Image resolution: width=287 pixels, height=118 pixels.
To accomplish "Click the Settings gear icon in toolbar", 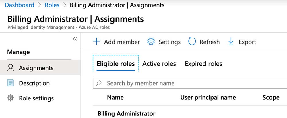I will [151, 42].
